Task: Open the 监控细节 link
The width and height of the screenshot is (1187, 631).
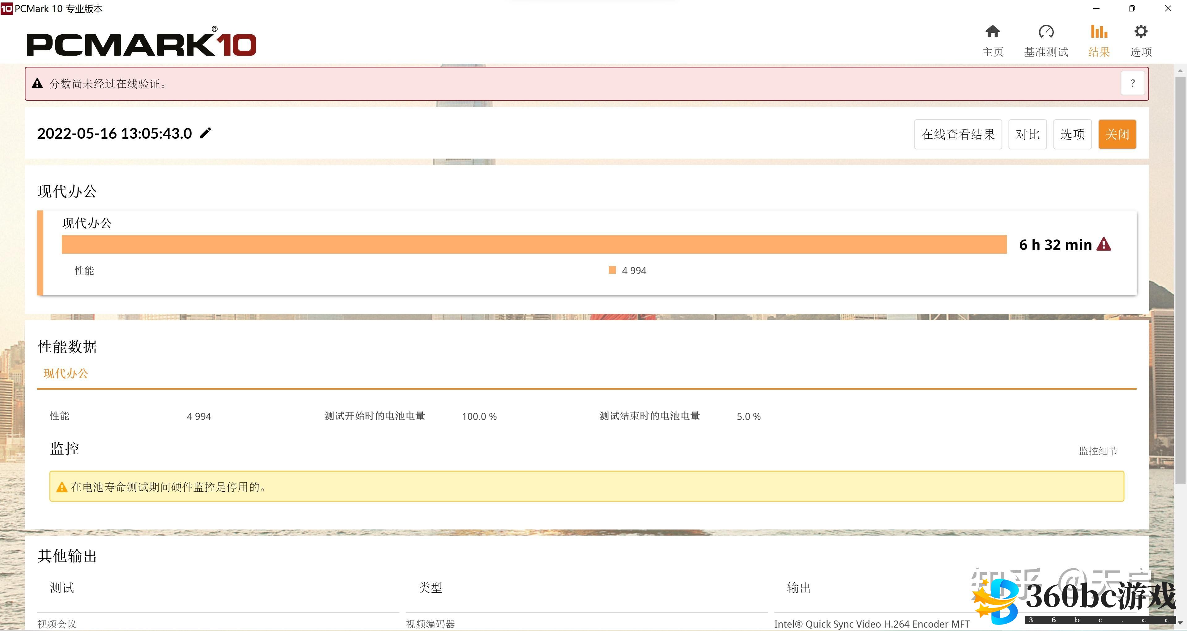Action: (1098, 451)
